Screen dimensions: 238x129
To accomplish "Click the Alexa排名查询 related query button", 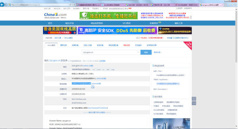I will click(159, 110).
